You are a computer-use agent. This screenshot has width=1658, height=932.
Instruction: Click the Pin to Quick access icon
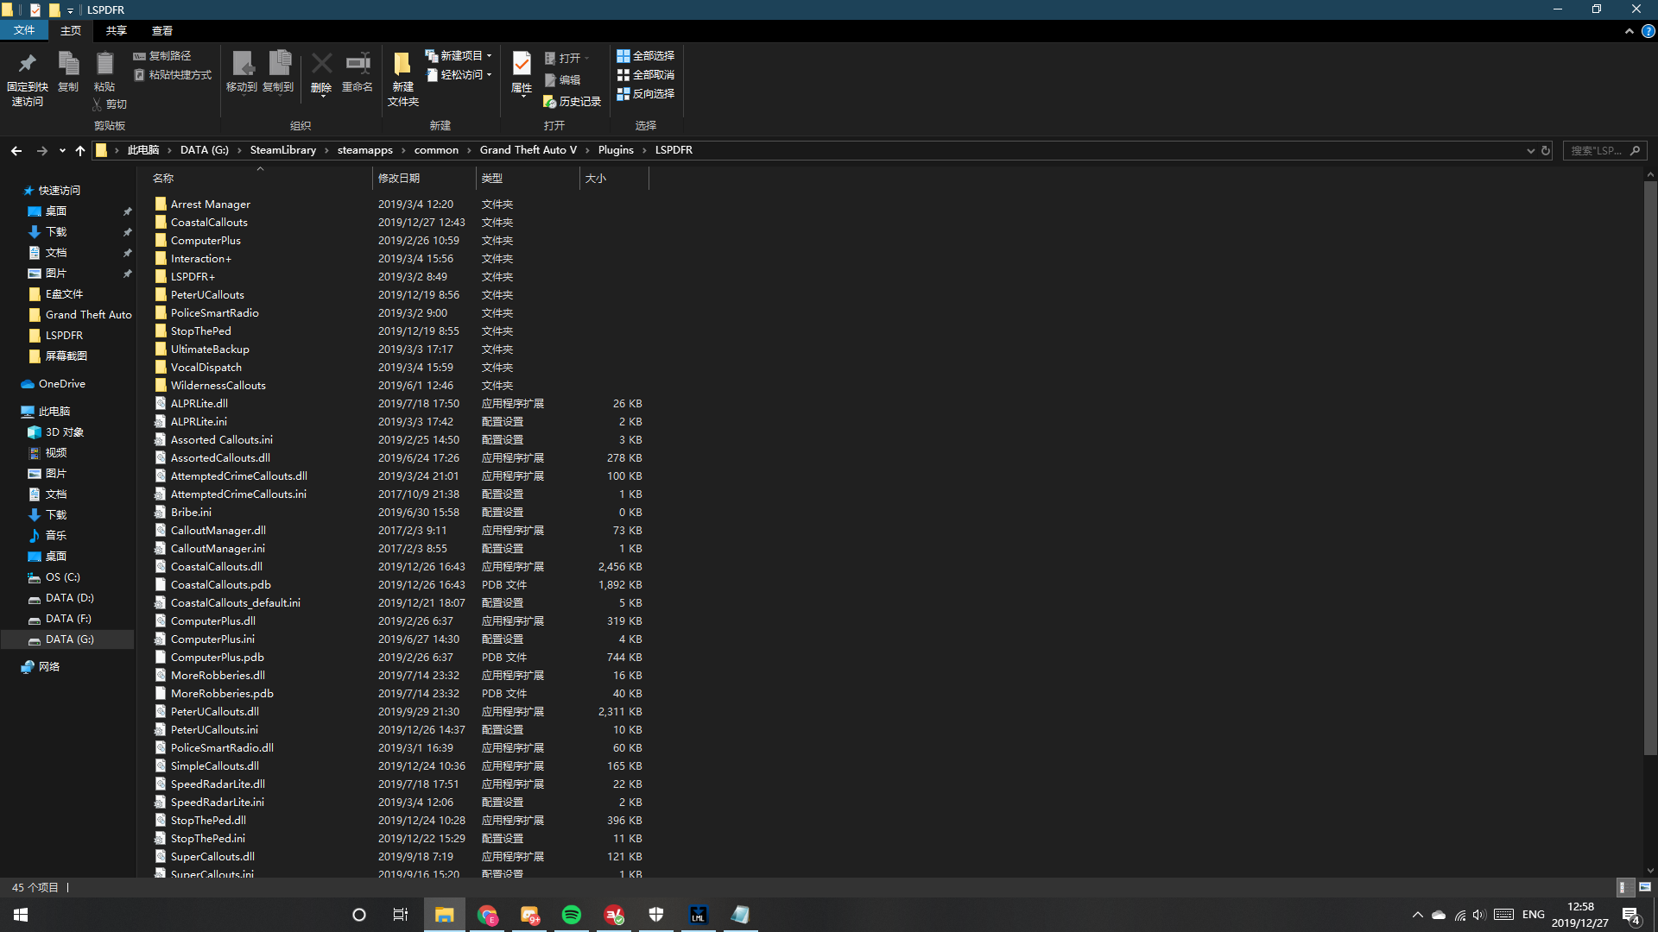27,65
